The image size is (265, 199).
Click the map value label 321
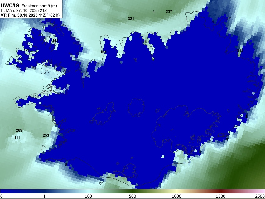point(131,19)
